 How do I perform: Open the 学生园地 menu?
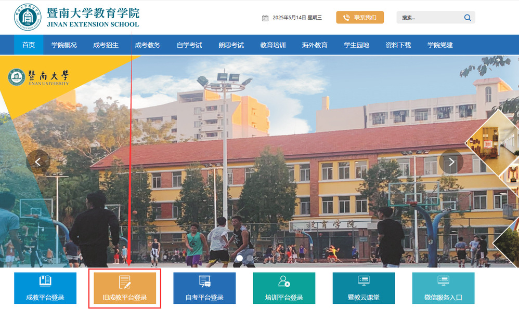pyautogui.click(x=356, y=45)
